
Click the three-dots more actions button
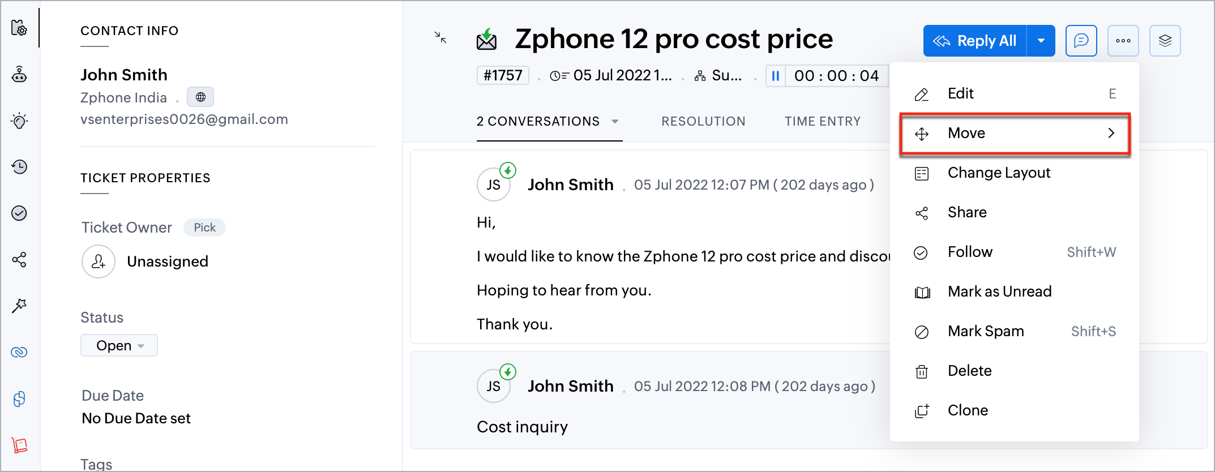point(1123,41)
